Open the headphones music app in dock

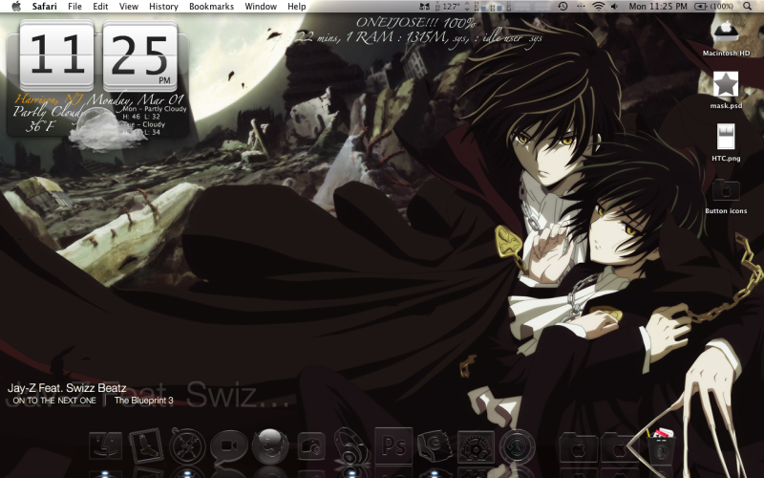click(x=352, y=445)
